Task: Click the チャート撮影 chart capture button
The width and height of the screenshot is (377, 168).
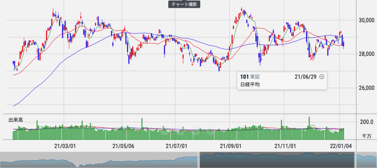Action: (x=184, y=4)
